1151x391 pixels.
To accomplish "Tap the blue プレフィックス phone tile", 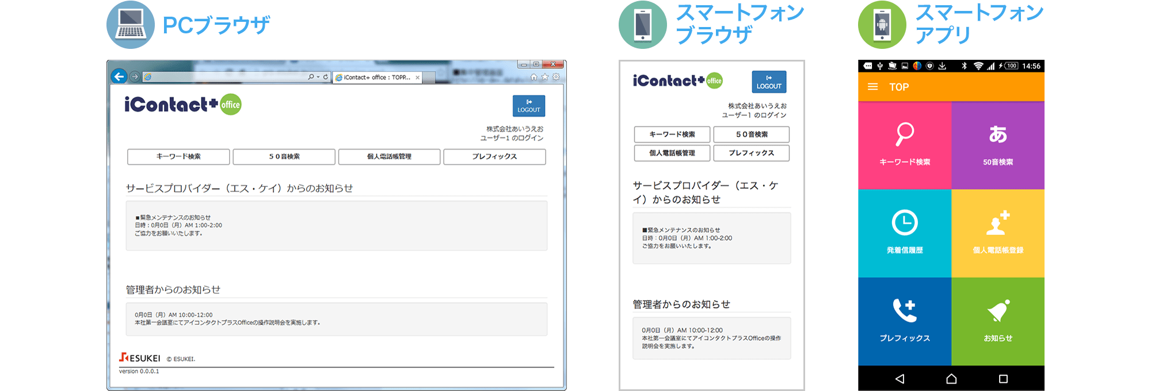I will coord(905,321).
